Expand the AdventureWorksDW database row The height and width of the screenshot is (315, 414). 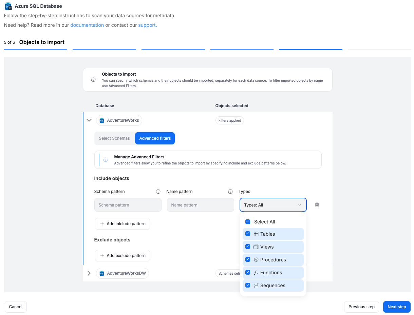click(x=89, y=273)
